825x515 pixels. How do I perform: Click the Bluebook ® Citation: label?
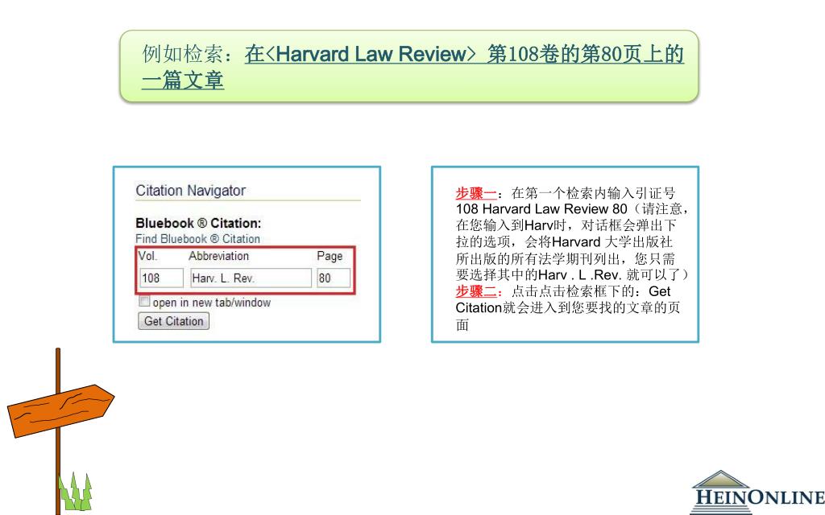pyautogui.click(x=198, y=223)
